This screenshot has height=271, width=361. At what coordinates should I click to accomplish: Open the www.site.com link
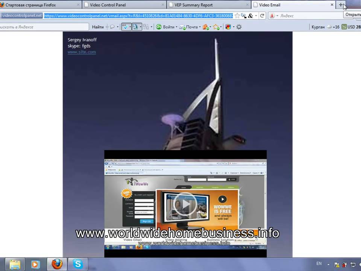coord(82,52)
